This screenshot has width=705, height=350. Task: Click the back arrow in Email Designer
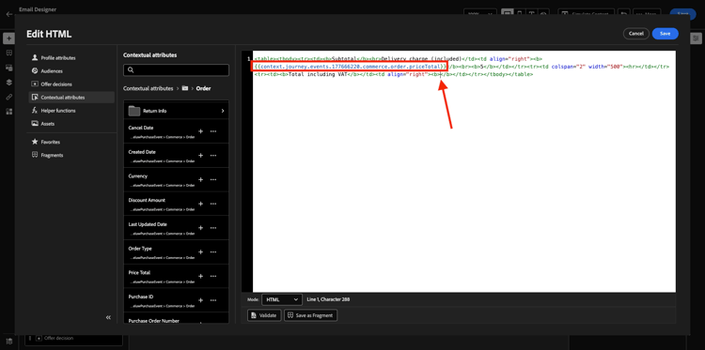(x=9, y=14)
